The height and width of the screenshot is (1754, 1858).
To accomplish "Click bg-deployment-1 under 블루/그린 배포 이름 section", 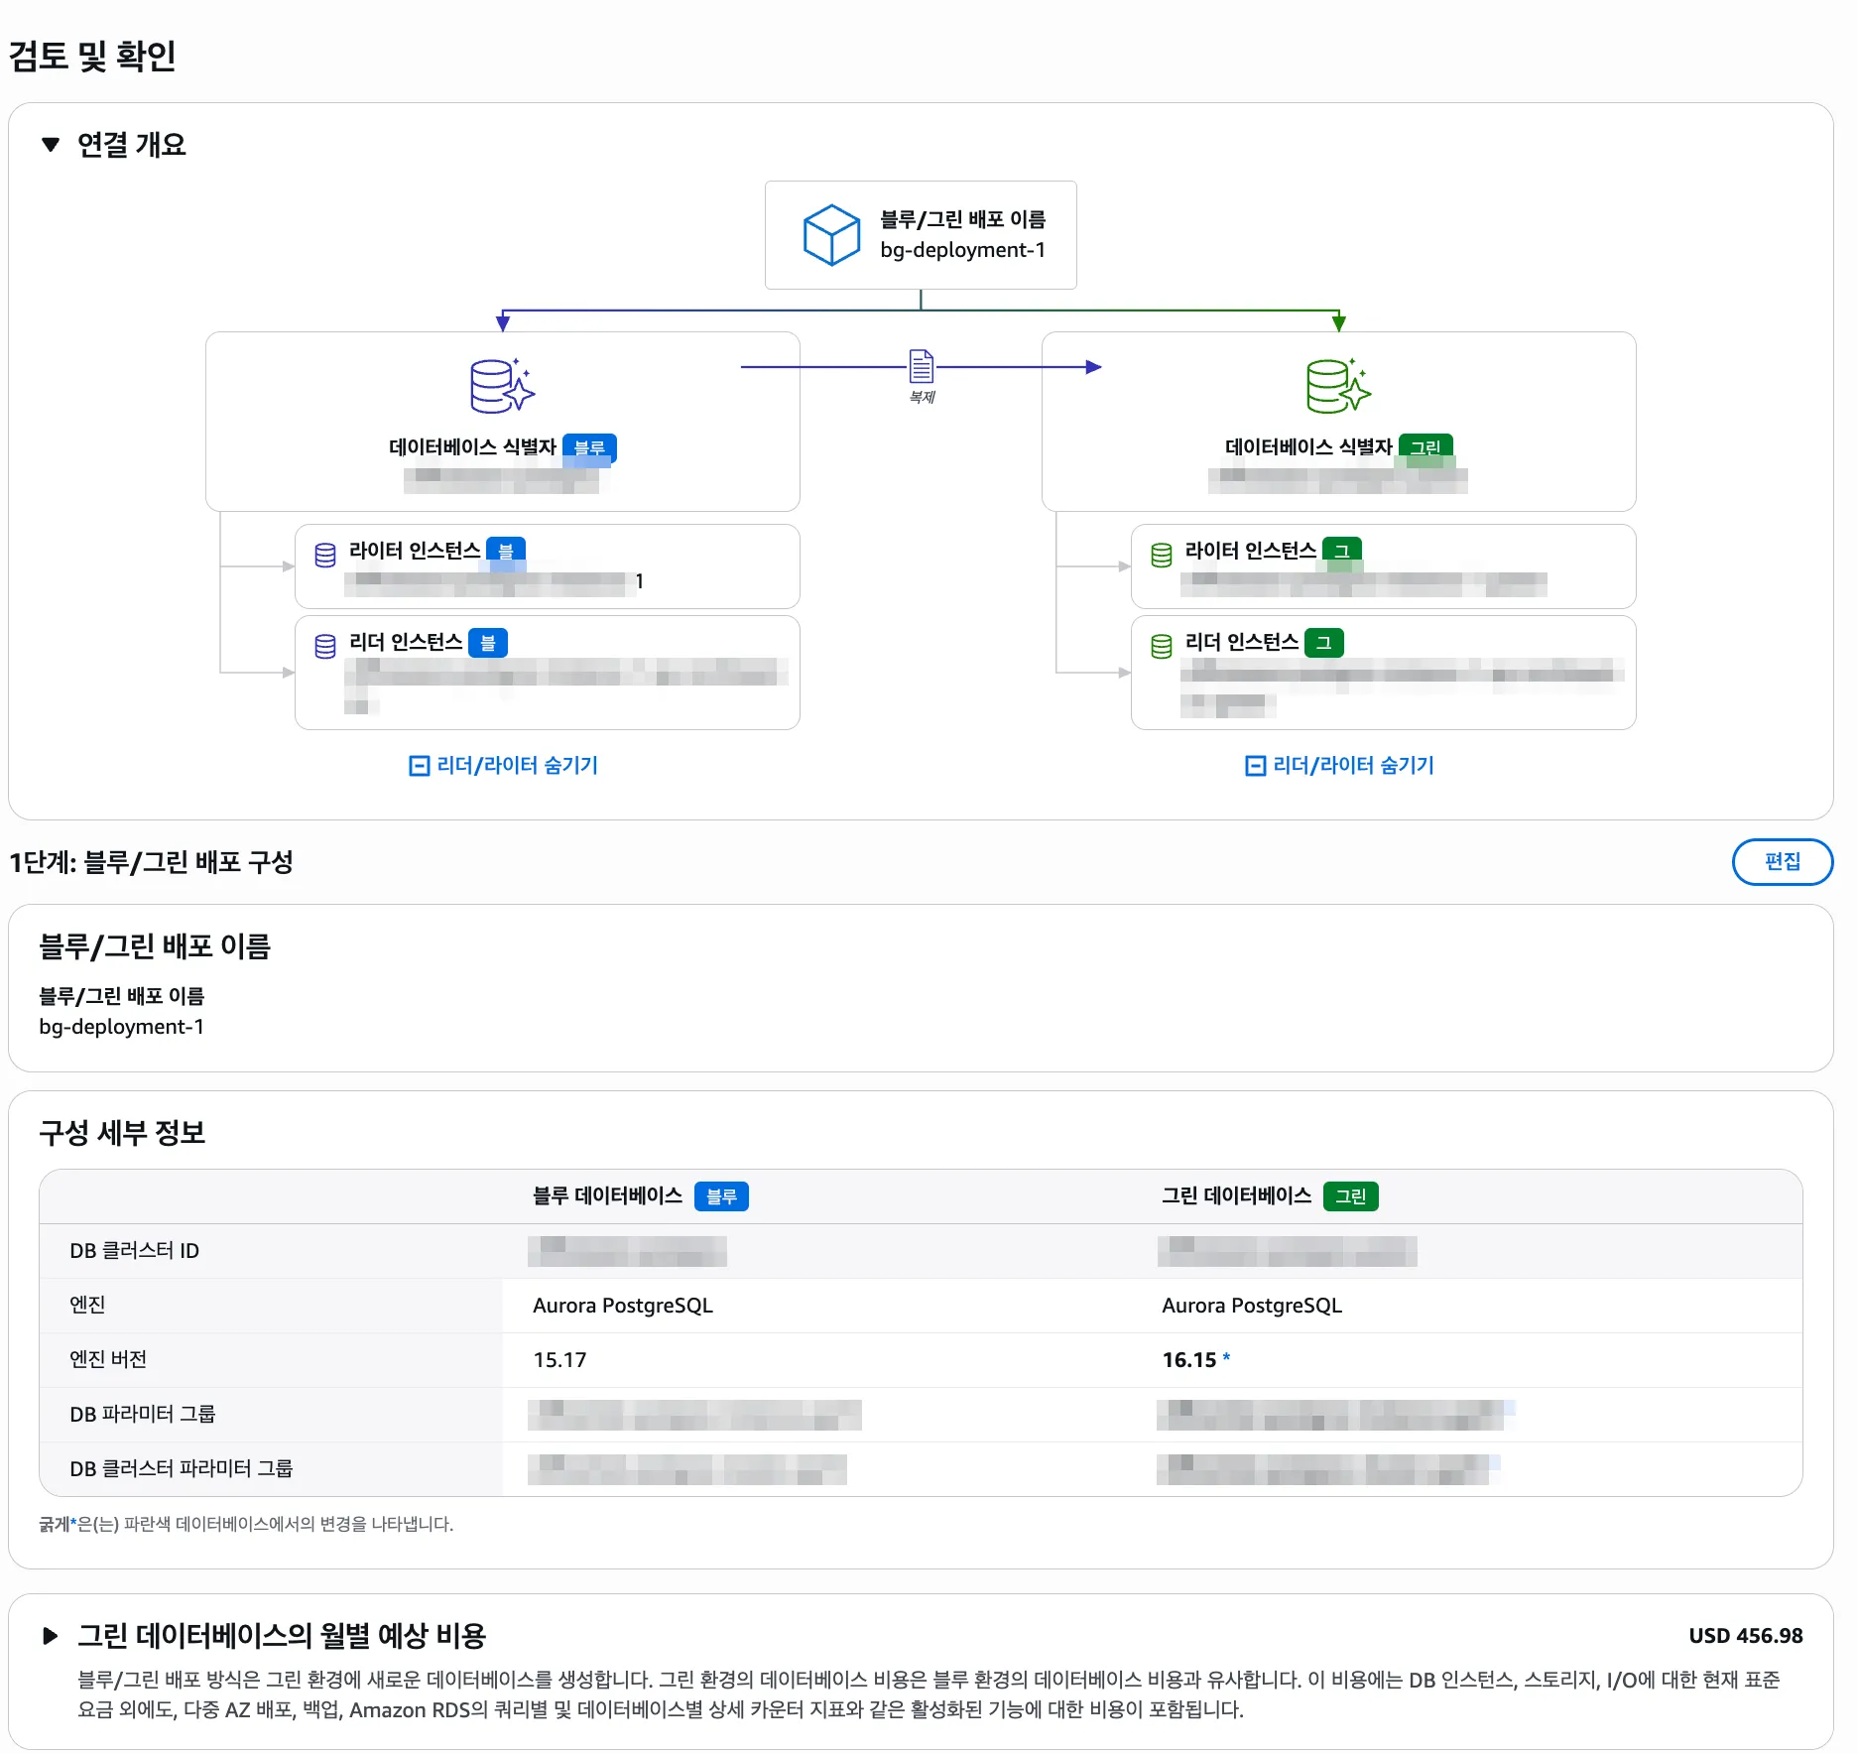I will [x=121, y=1027].
